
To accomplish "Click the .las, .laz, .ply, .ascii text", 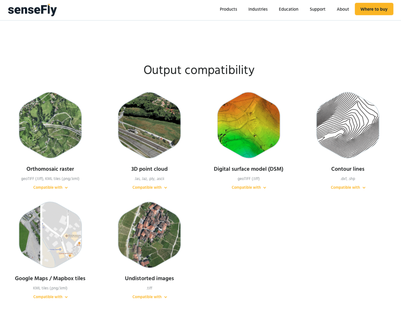I will click(x=149, y=179).
